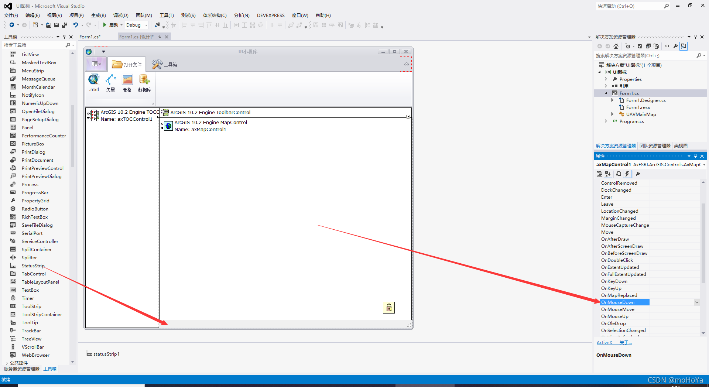Screen dimensions: 709x387
Task: Select the 打开文件 ribbon tab
Action: [127, 64]
